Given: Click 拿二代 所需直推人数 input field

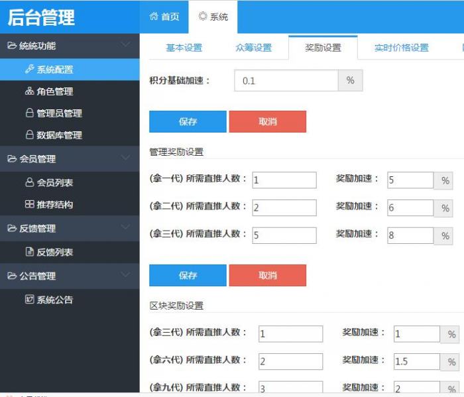Looking at the screenshot, I should (284, 207).
